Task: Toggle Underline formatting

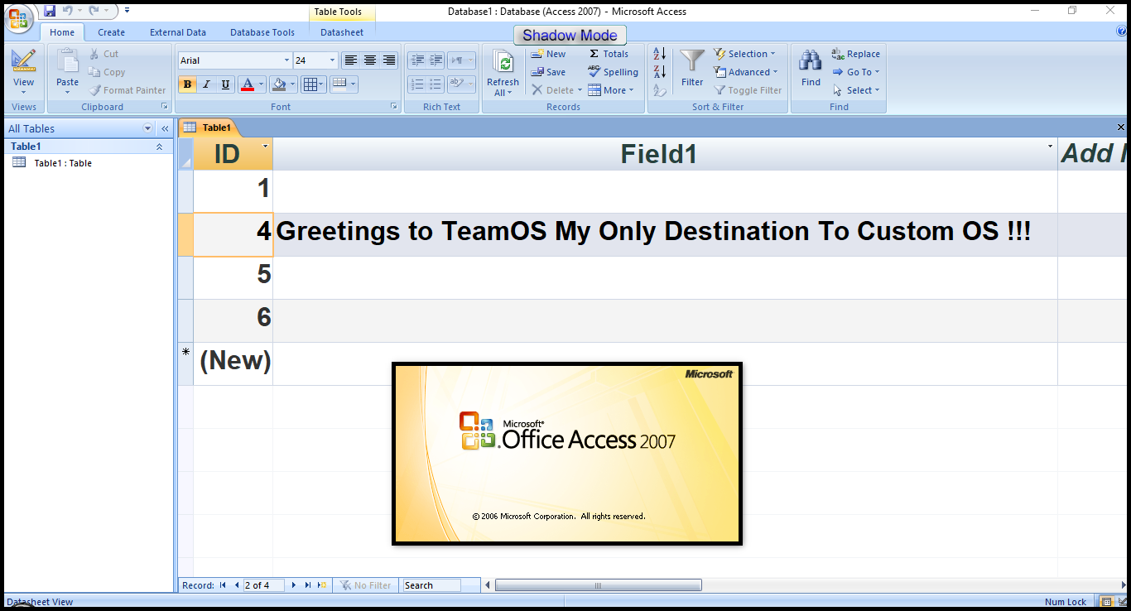Action: [225, 84]
